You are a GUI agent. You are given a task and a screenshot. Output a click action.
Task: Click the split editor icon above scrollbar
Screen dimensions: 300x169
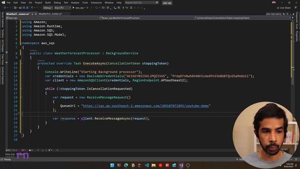pyautogui.click(x=292, y=18)
